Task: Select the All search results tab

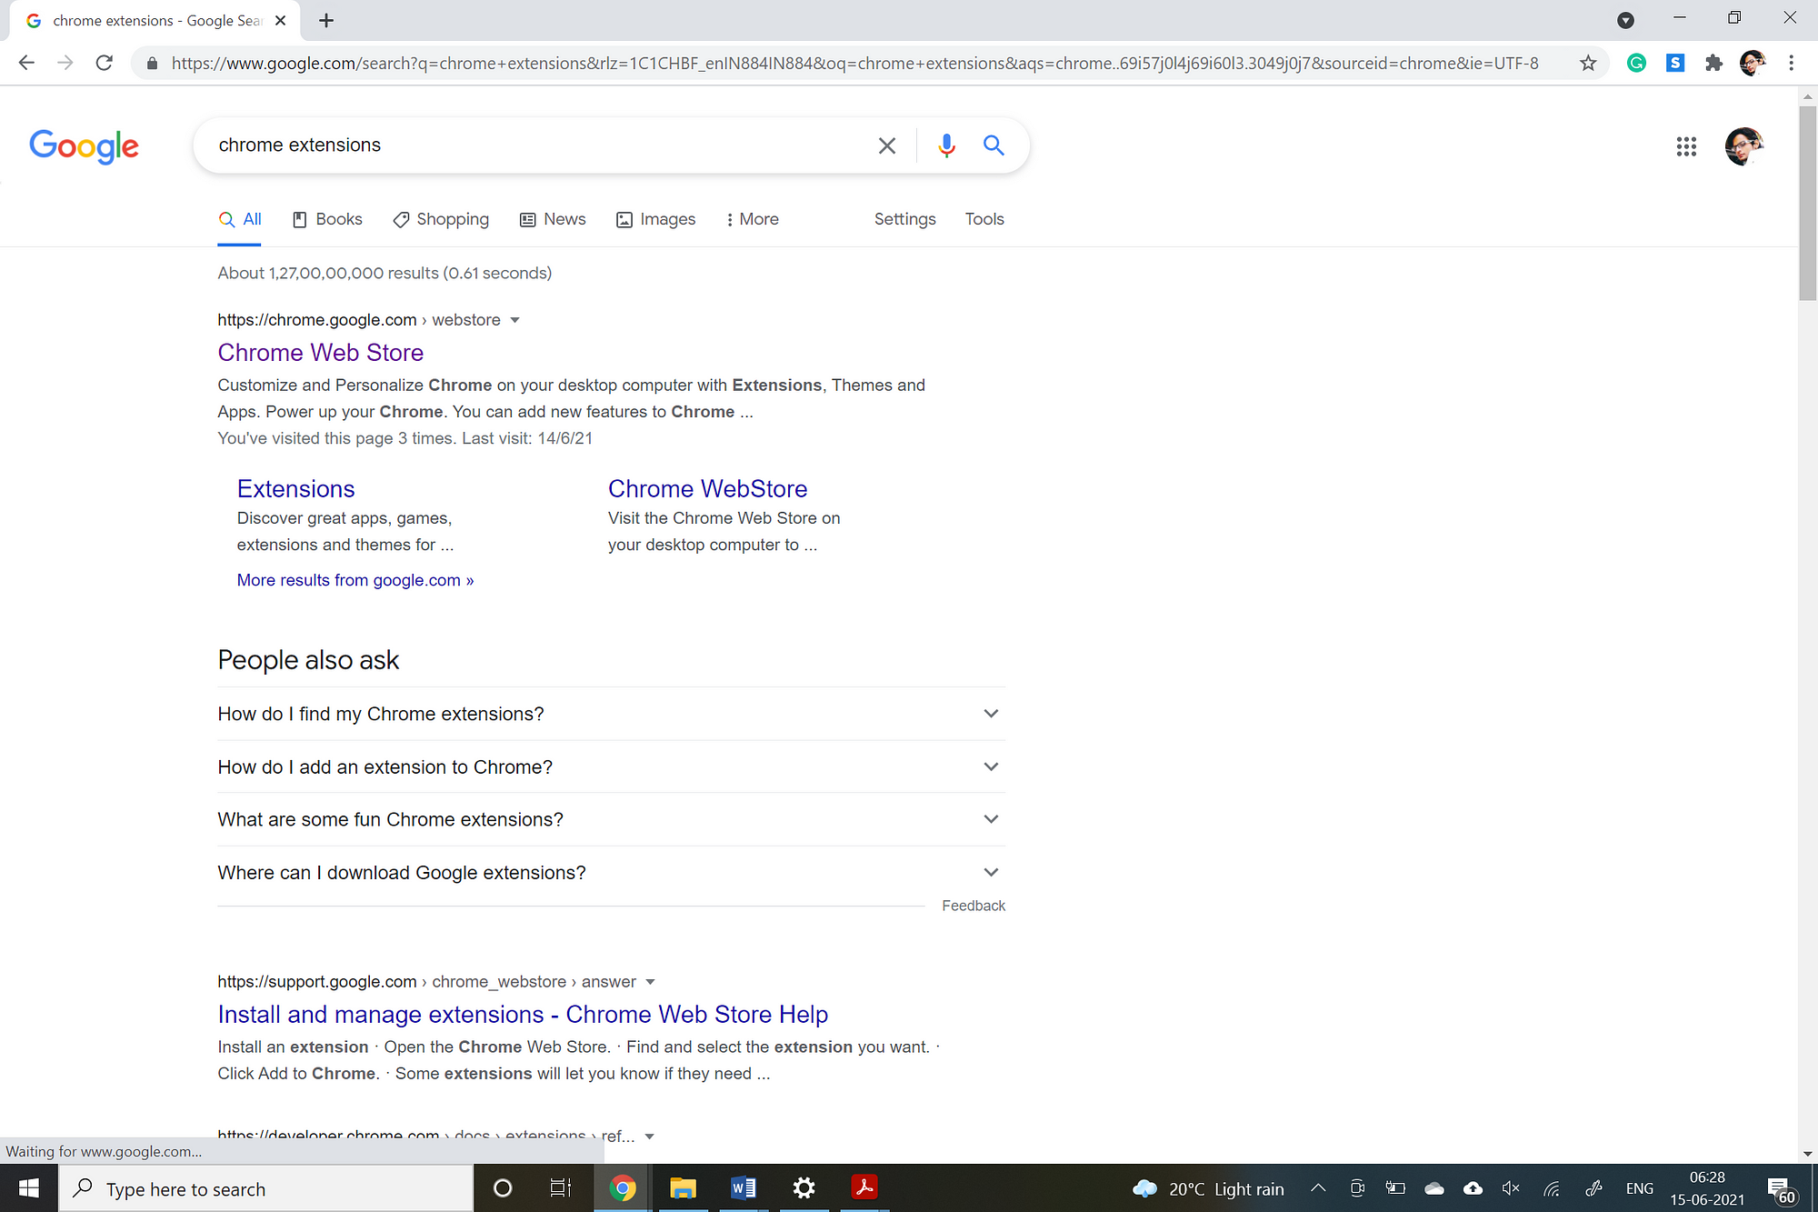Action: tap(242, 219)
